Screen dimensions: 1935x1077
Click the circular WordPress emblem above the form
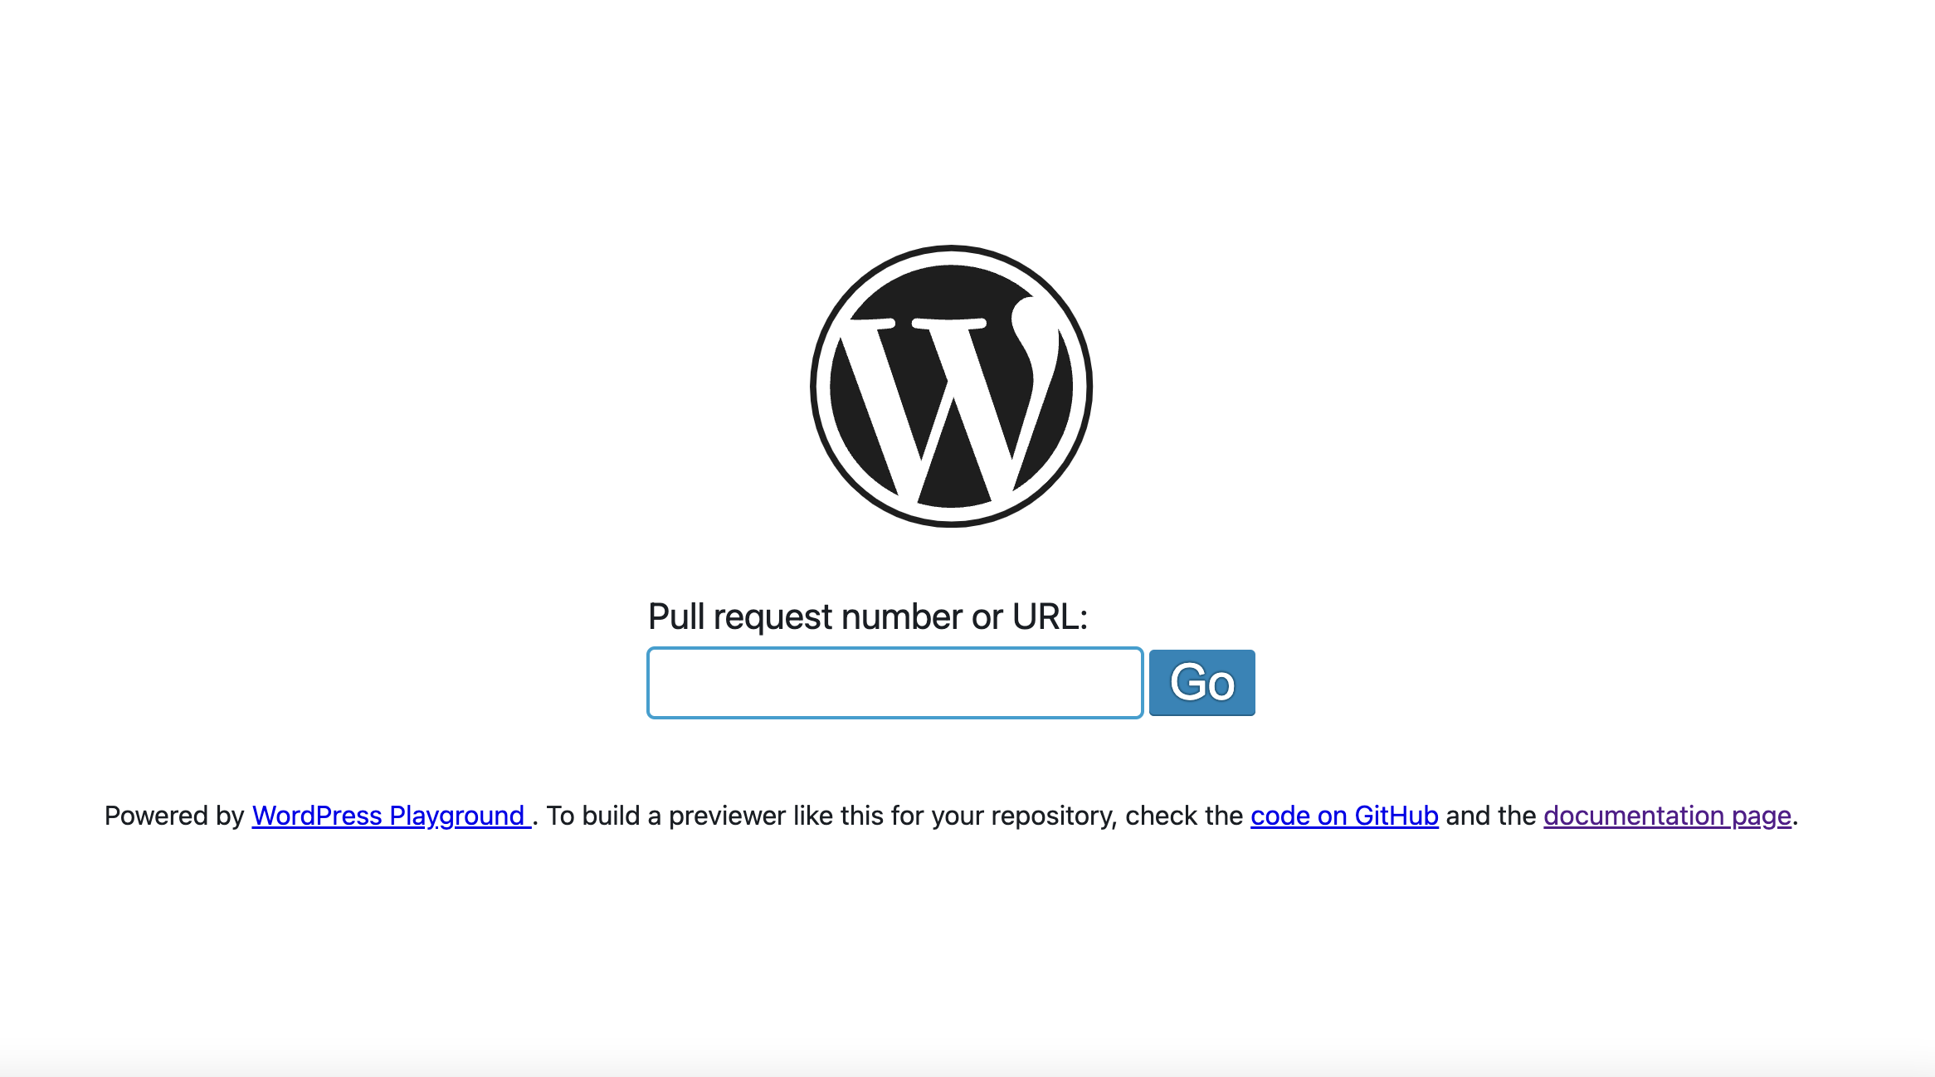pos(951,386)
